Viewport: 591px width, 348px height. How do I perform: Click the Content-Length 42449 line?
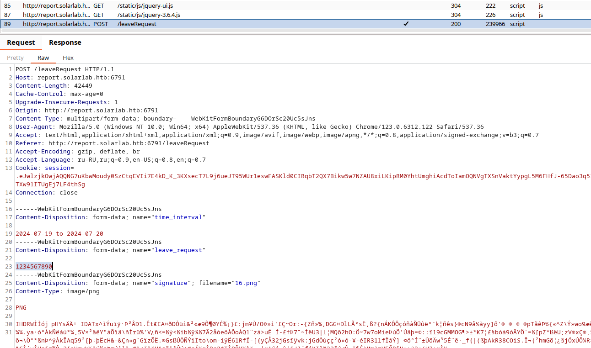(x=54, y=86)
